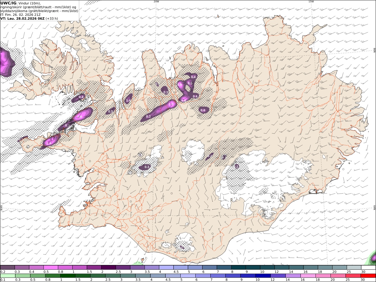The image size is (376, 282).
Task: Select the light green 0.3 swatch in lower legend
Action: point(23,276)
